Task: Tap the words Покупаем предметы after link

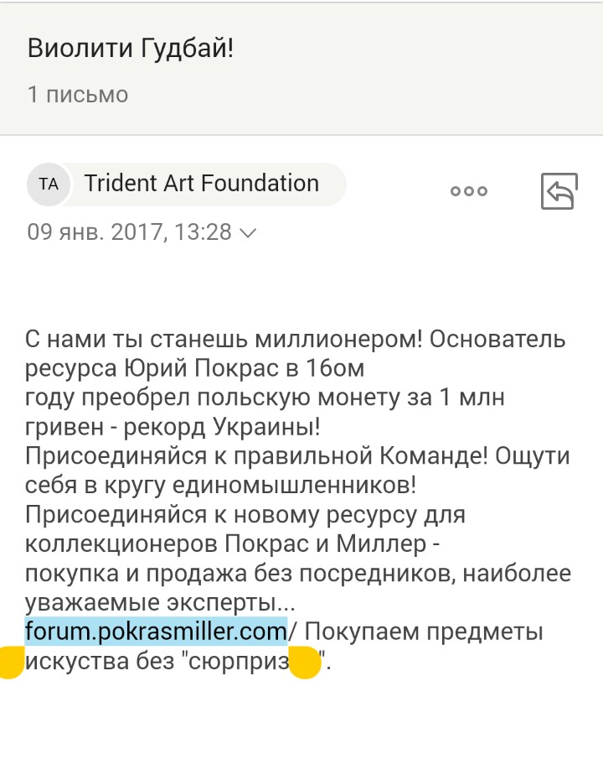Action: point(424,632)
